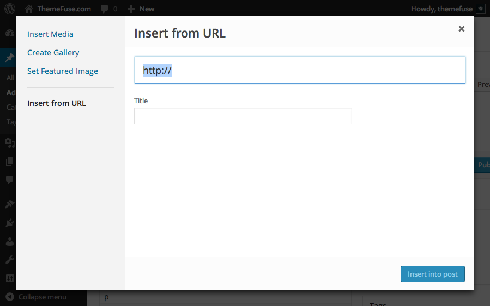Visit the ThemeFuse.com site link
The width and height of the screenshot is (490, 306).
[x=64, y=9]
